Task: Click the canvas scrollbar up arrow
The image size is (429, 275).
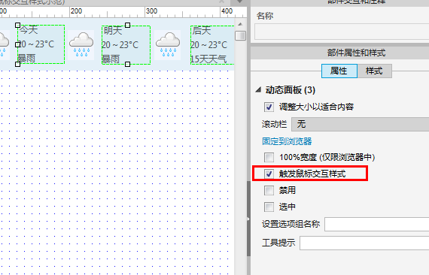Action: 240,25
